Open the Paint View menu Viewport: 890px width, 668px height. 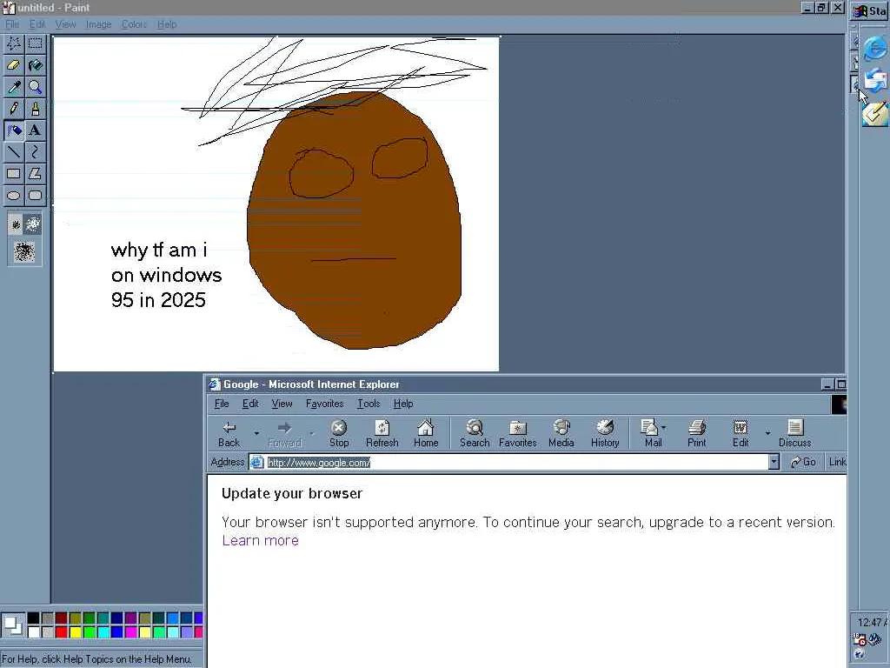pyautogui.click(x=65, y=24)
